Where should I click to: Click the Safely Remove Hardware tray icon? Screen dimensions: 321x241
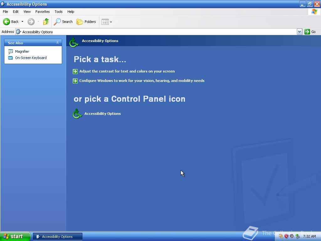pos(297,236)
